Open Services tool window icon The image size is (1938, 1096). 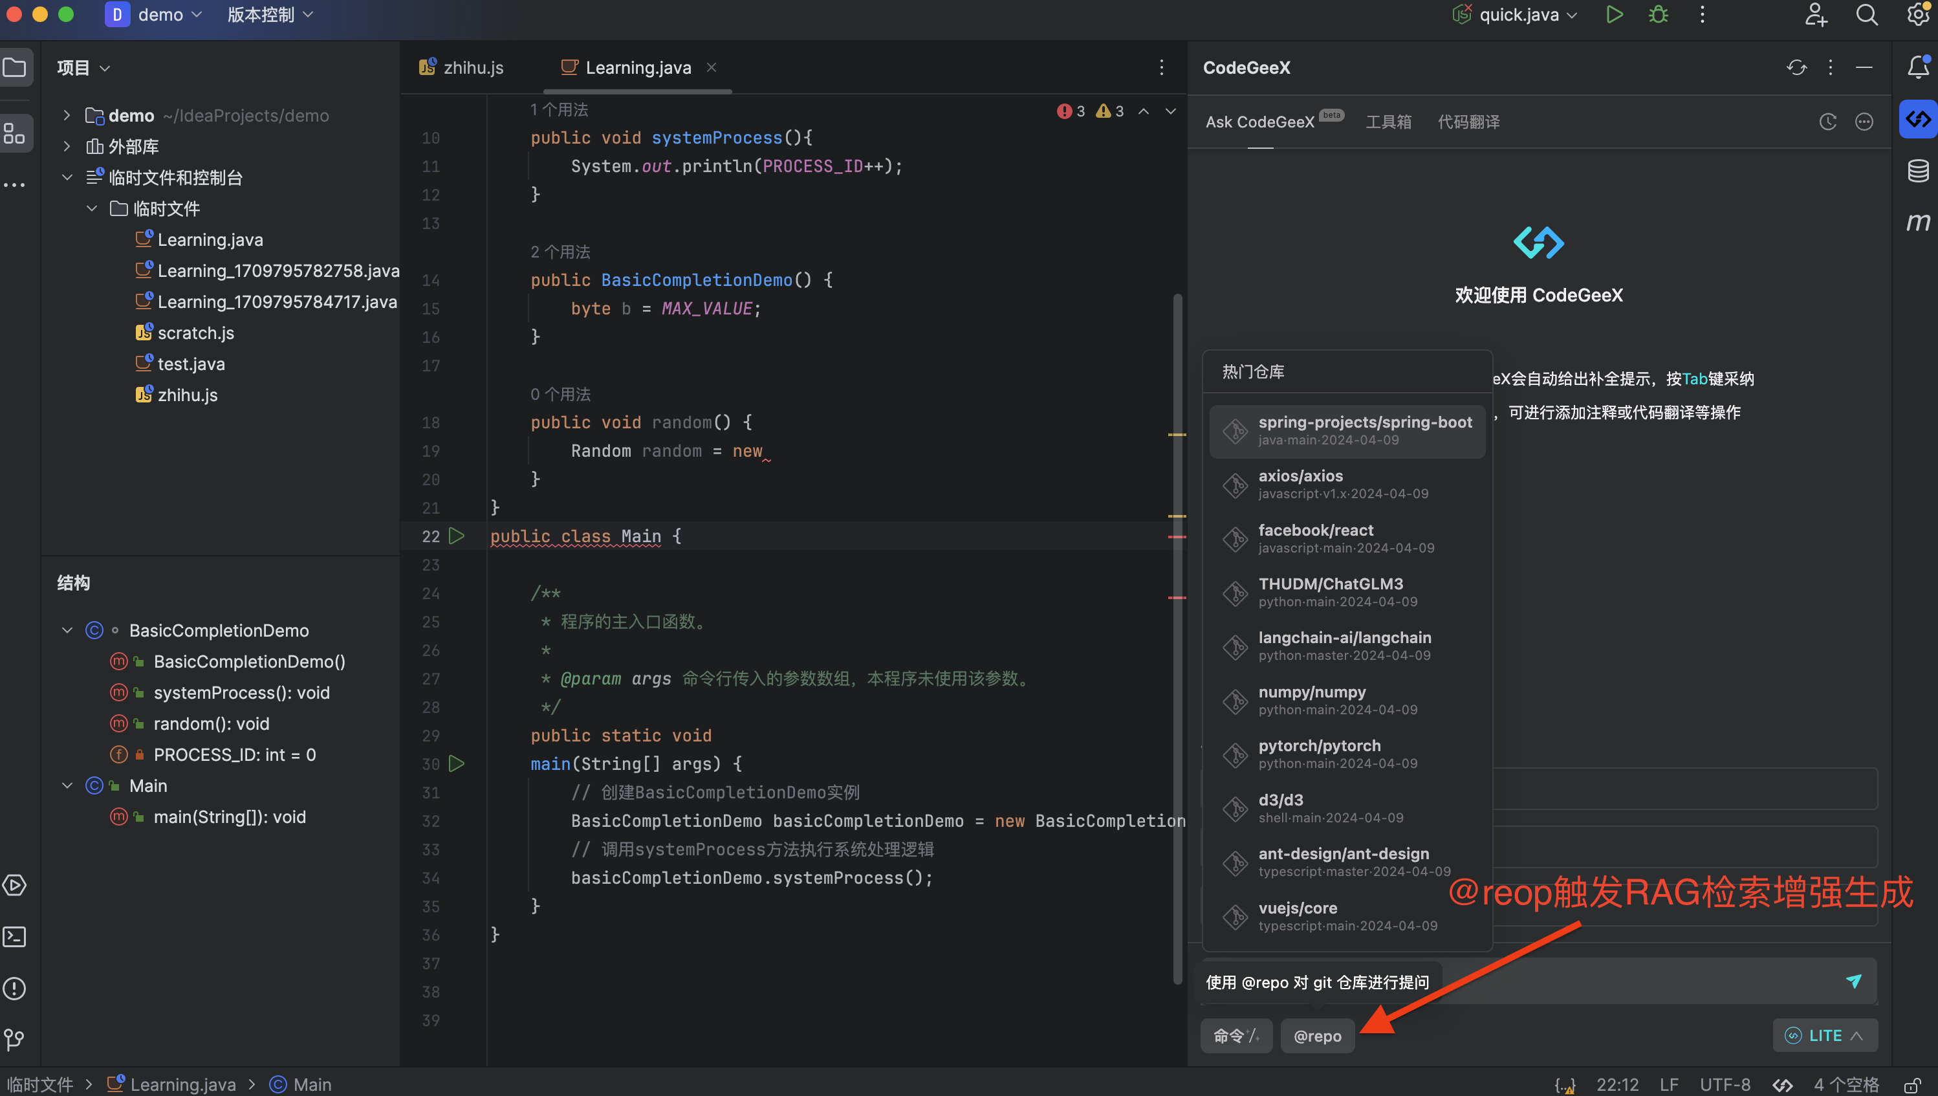coord(15,885)
